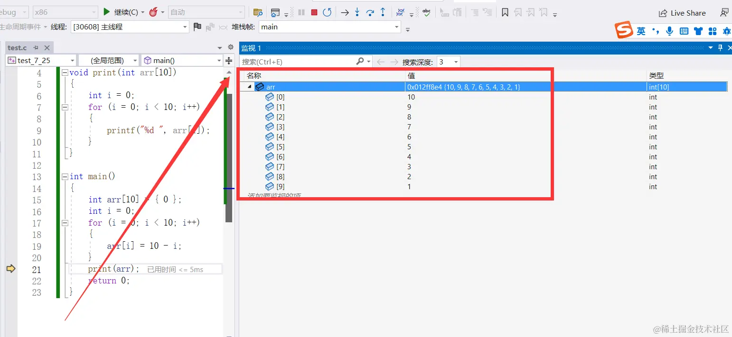Collapse the arr node in the watch list
This screenshot has width=732, height=337.
250,87
